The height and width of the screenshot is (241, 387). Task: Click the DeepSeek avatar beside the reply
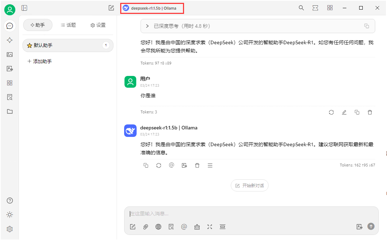click(130, 131)
